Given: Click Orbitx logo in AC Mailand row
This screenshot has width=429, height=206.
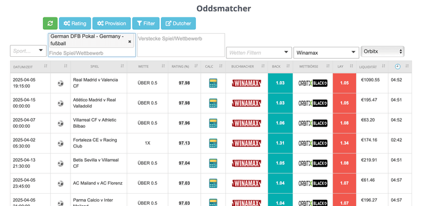Looking at the screenshot, I should coord(313,183).
